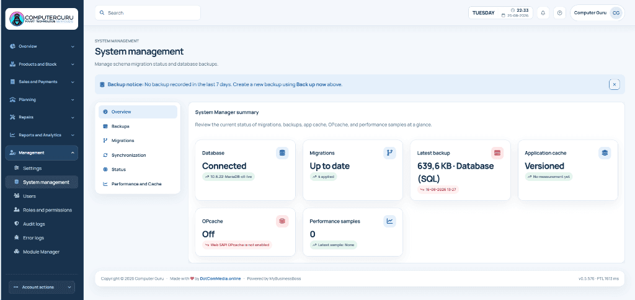Click the Management users-gear icon
The image size is (635, 300).
[12, 152]
